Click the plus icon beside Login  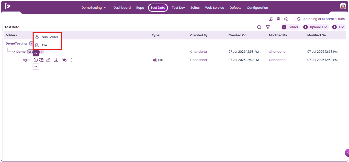pyautogui.click(x=36, y=60)
